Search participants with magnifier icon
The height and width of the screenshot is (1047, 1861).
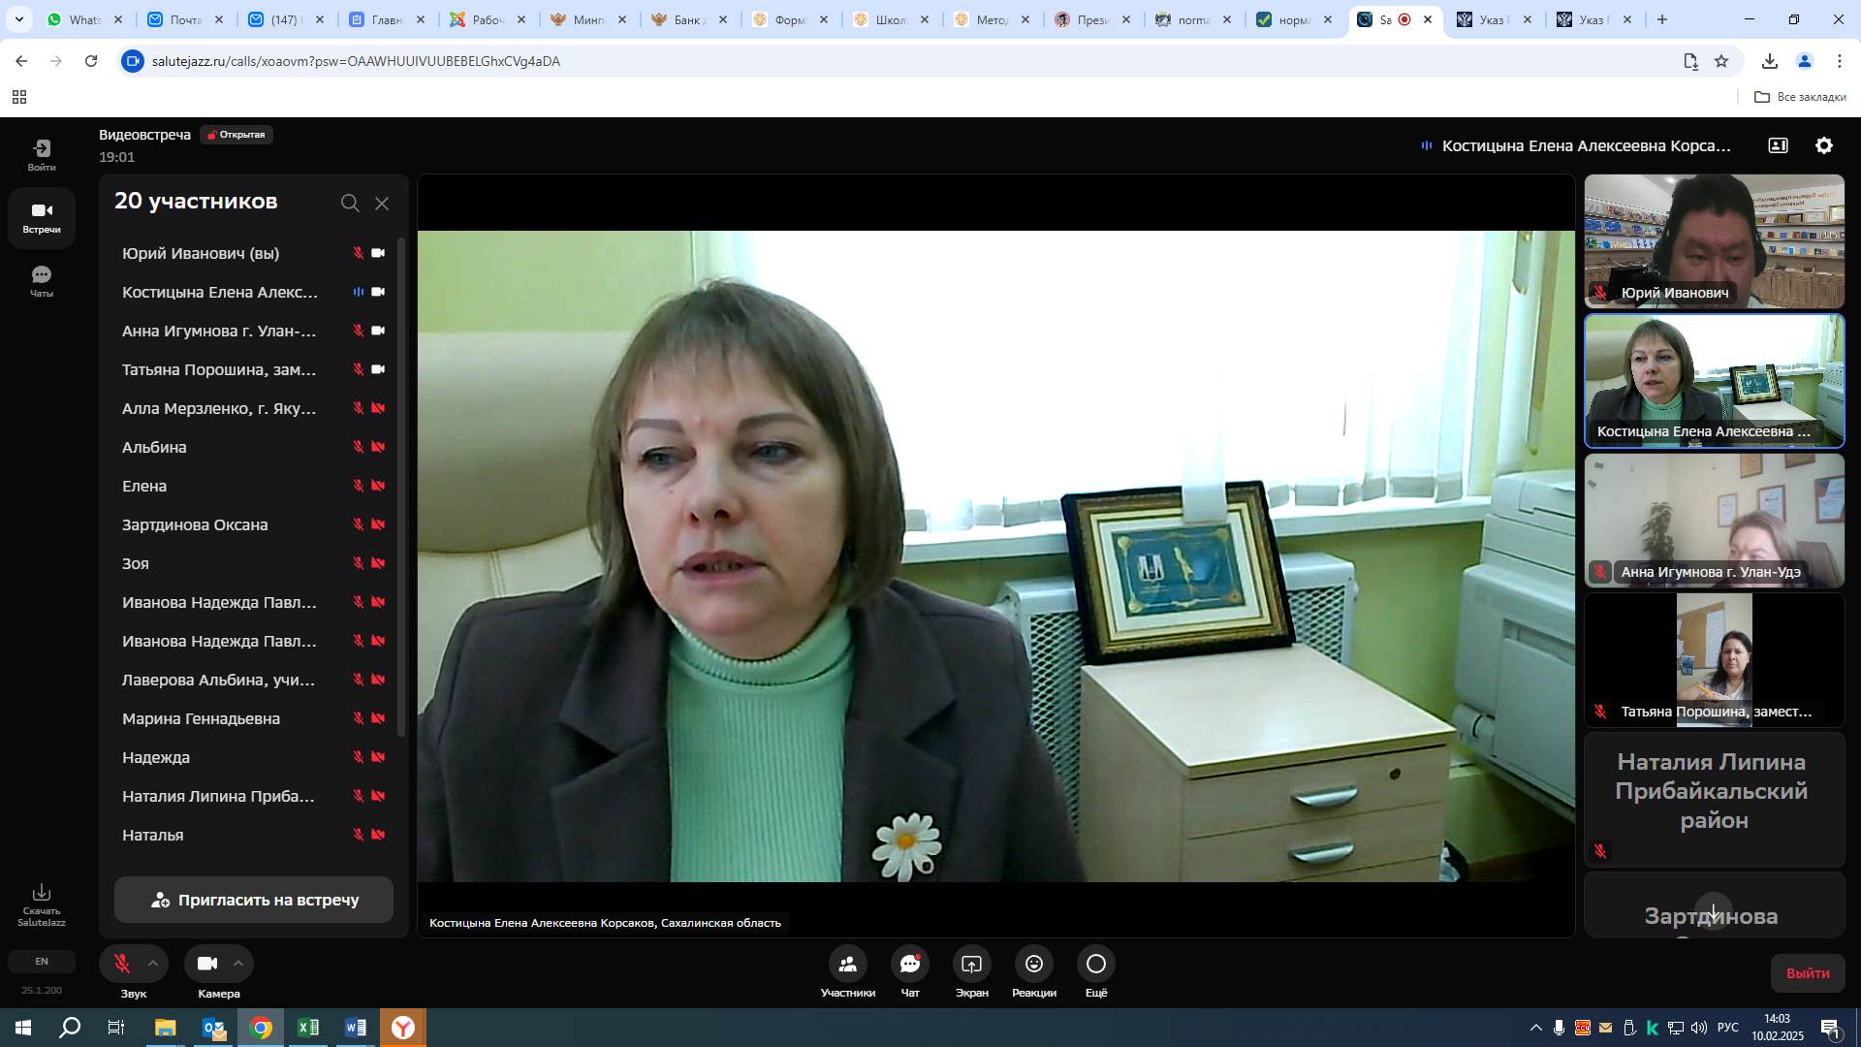[x=350, y=203]
